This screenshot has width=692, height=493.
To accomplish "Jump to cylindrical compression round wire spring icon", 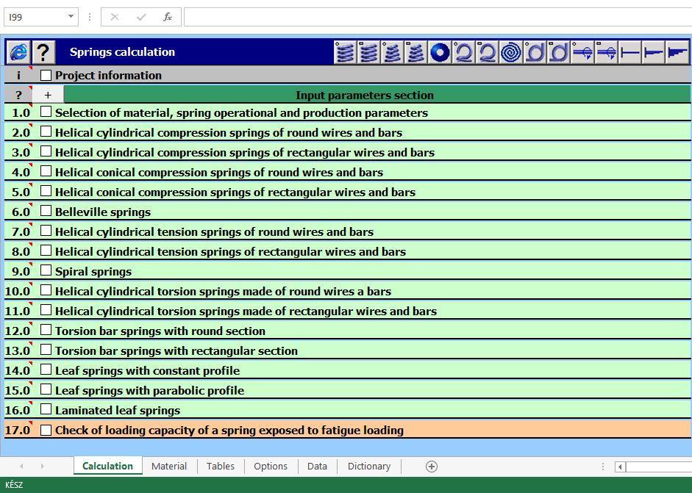I will point(345,52).
